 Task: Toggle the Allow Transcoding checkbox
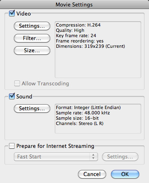pos(17,83)
